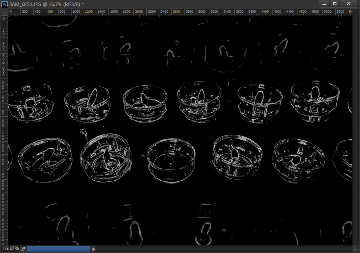
Task: Click the ruler origin corner box
Action: (4, 12)
